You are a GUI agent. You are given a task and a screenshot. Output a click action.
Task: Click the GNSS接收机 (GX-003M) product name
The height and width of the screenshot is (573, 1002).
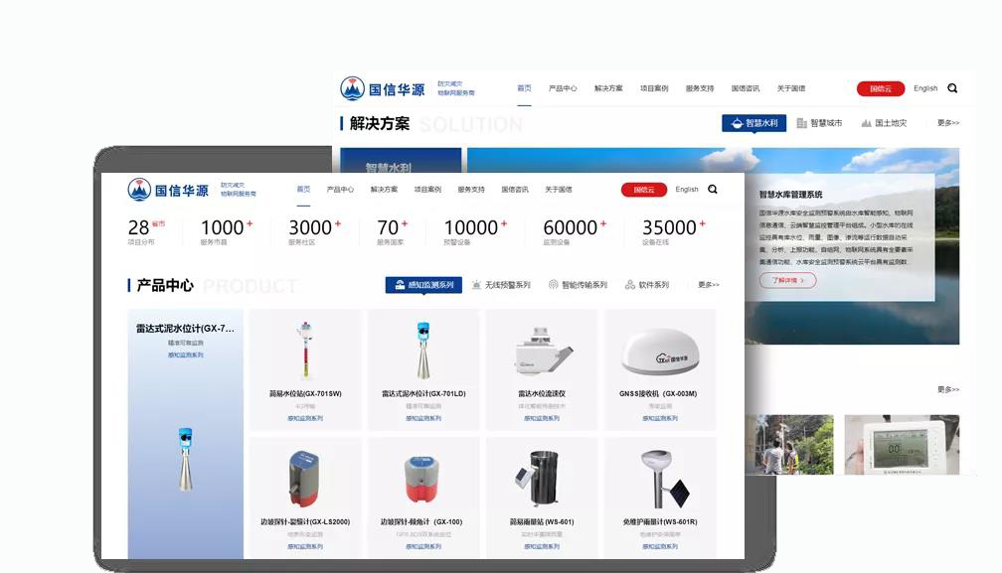[658, 393]
